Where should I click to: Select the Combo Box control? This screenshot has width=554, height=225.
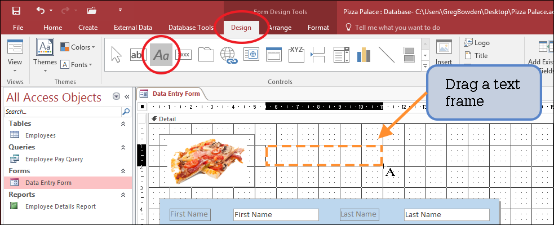click(342, 55)
